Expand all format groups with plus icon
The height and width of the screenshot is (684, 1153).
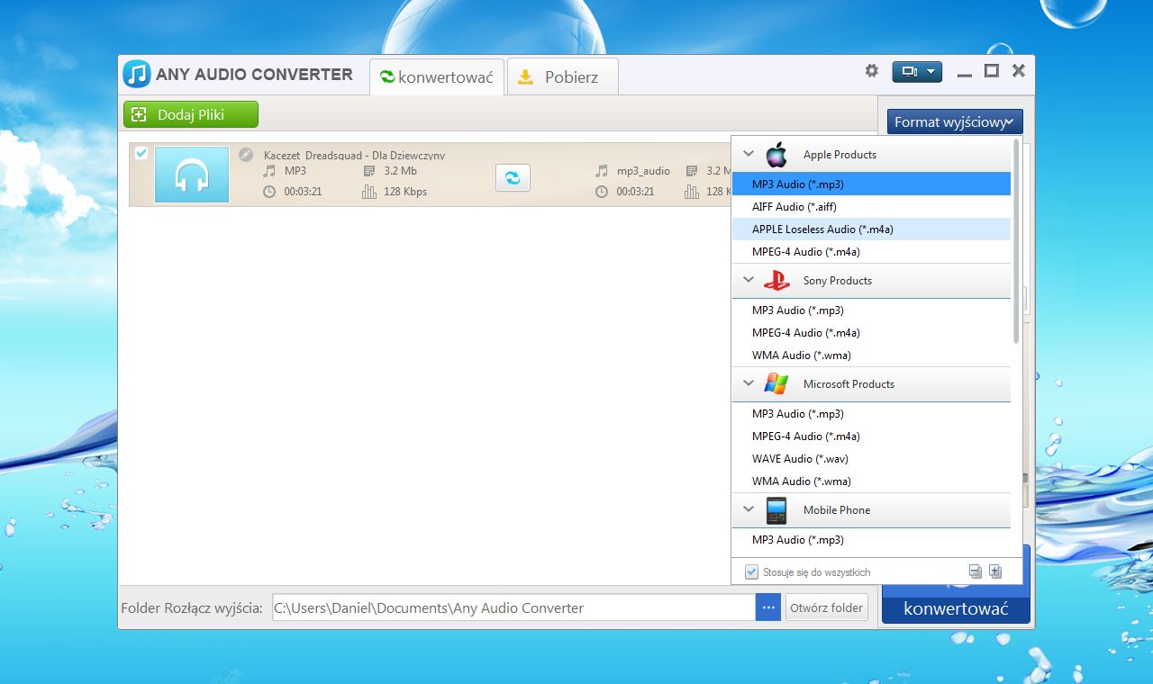pos(995,571)
